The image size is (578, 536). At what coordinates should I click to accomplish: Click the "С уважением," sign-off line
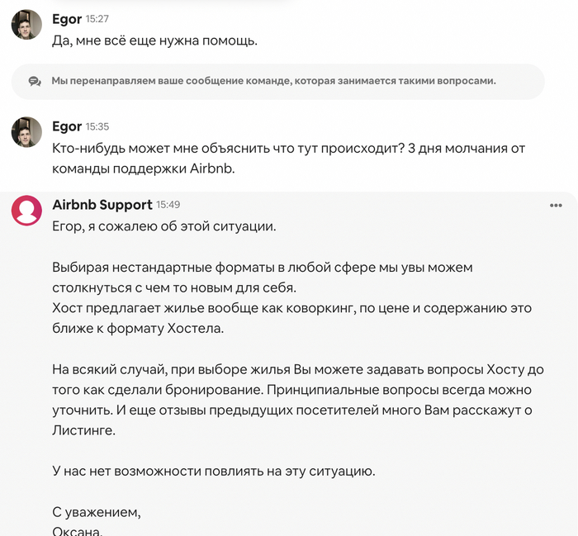97,512
